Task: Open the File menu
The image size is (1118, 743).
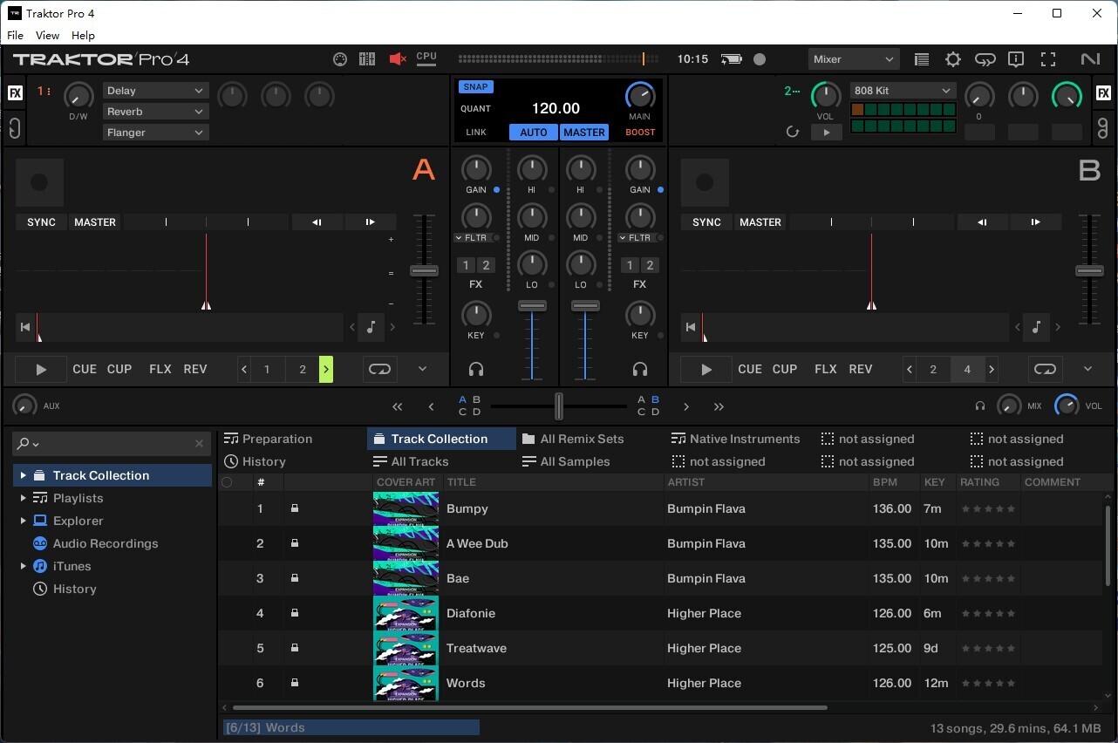Action: coord(15,36)
